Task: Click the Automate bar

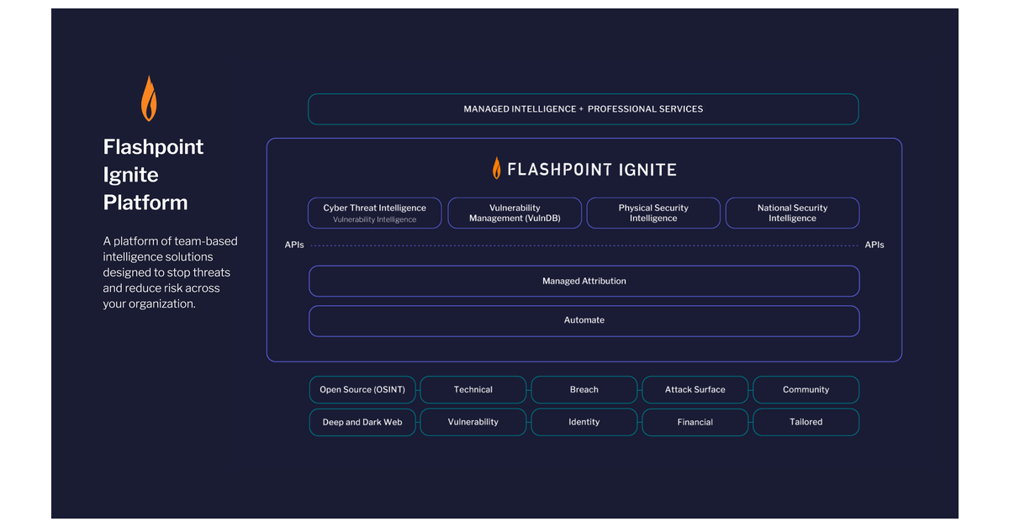Action: pos(584,321)
